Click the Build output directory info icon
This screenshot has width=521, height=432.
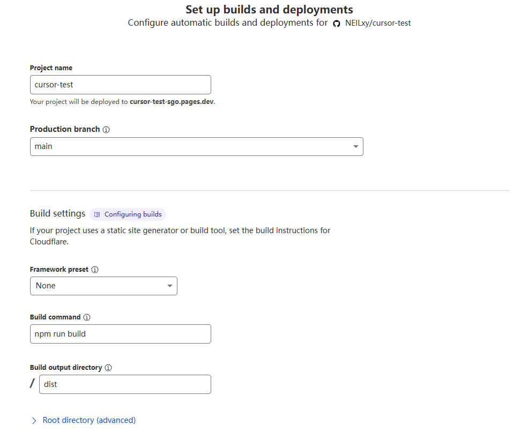click(x=108, y=368)
